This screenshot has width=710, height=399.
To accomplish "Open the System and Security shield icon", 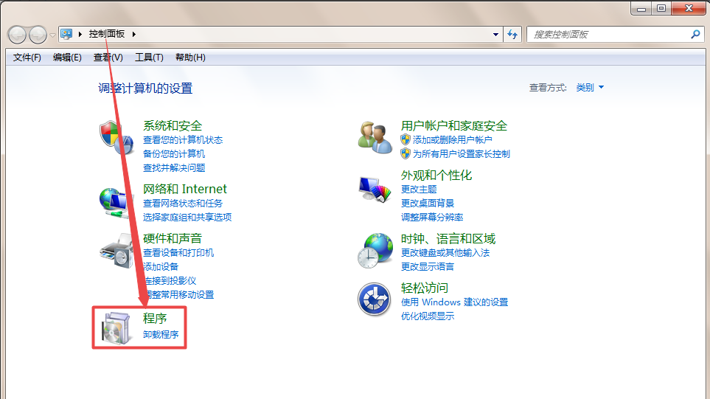I will pos(116,138).
